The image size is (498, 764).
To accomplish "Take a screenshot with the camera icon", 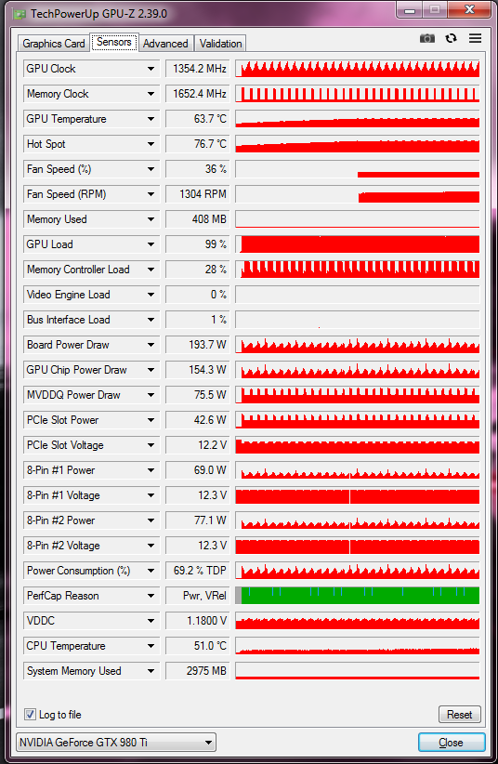I will click(x=426, y=38).
